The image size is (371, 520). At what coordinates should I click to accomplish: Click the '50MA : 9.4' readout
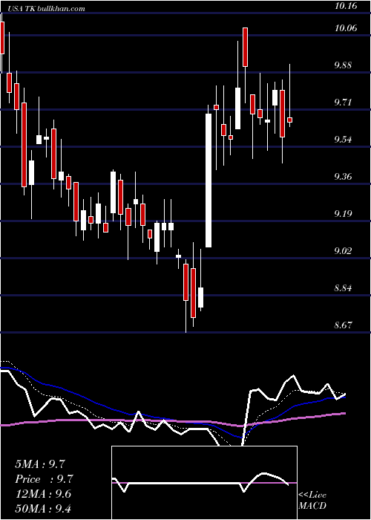43,509
